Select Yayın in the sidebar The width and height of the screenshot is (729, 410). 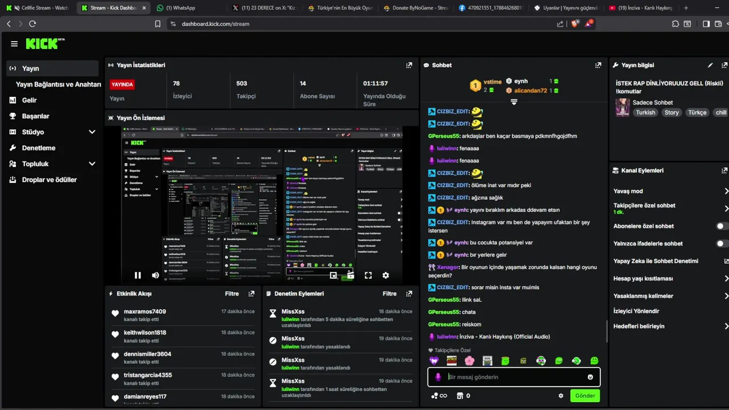click(x=52, y=68)
